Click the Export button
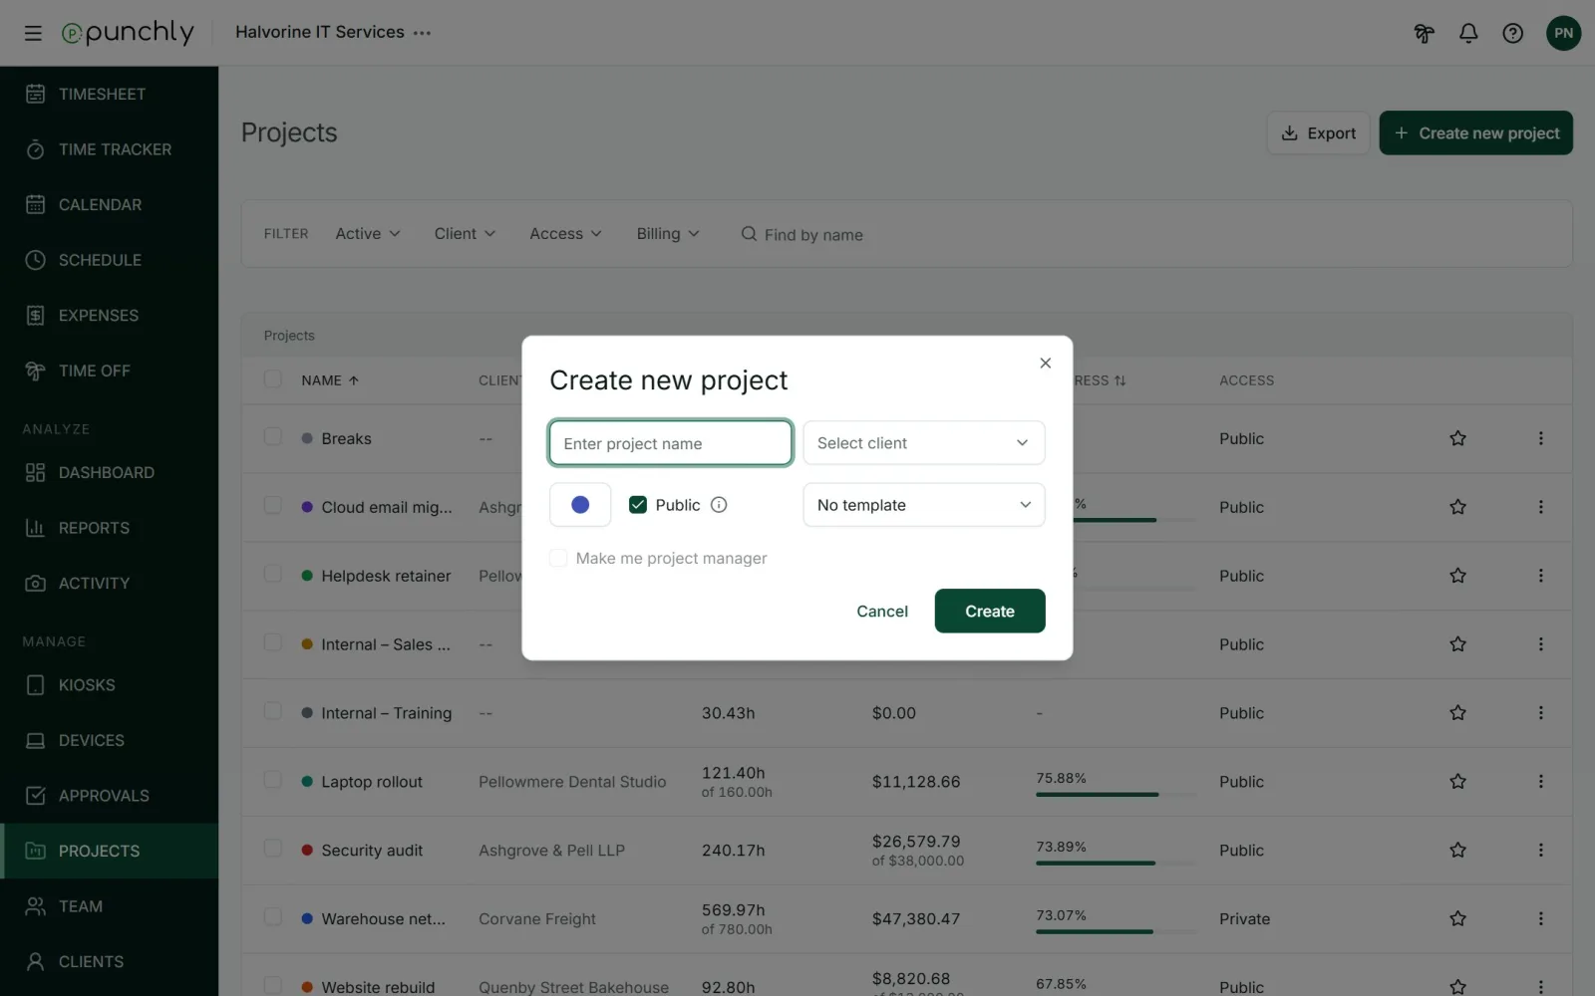The height and width of the screenshot is (996, 1595). pyautogui.click(x=1318, y=132)
